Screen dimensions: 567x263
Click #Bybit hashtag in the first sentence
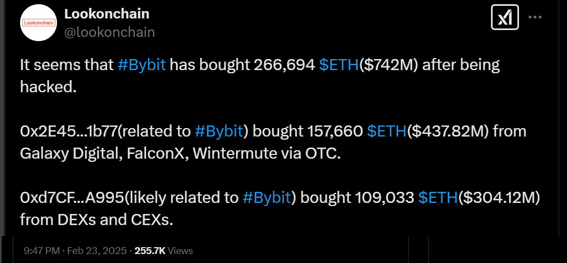141,66
